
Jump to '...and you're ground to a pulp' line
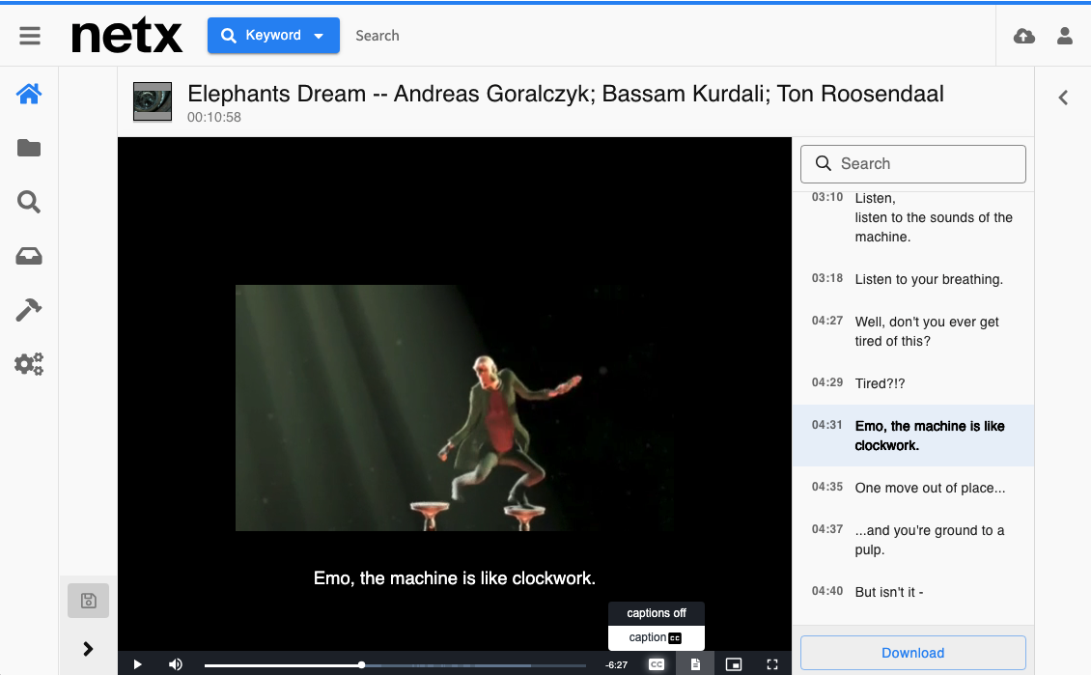(913, 540)
